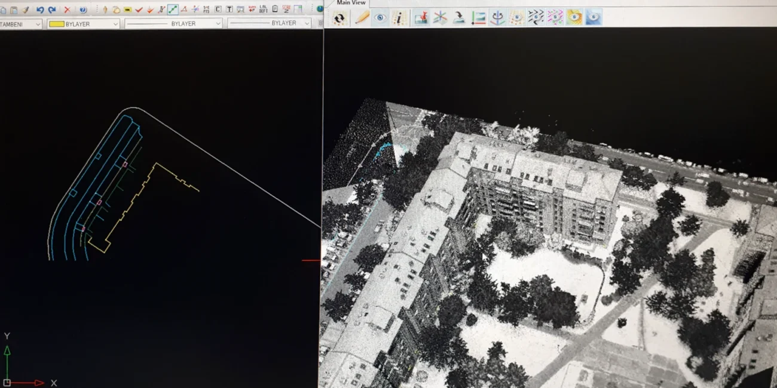Toggle the eye visibility icon beside pencil
Viewport: 777px width, 388px height.
coord(380,18)
